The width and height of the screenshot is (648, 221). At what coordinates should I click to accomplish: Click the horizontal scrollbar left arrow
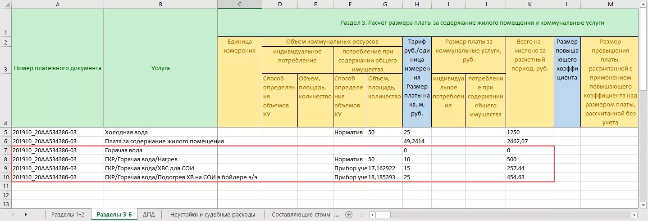372,215
